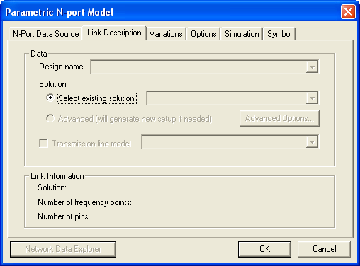Open the Variations tab
Screen dimensions: 360x266
pos(166,34)
